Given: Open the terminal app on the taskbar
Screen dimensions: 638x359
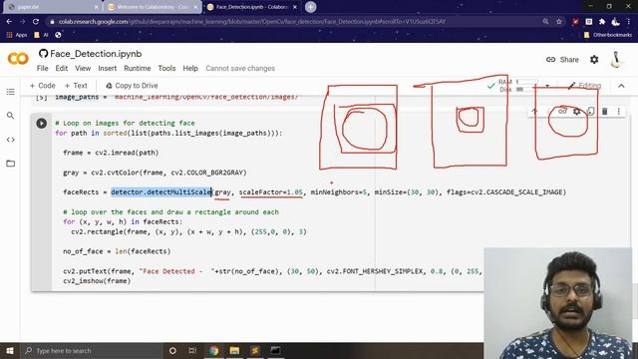Looking at the screenshot, I should pyautogui.click(x=275, y=350).
